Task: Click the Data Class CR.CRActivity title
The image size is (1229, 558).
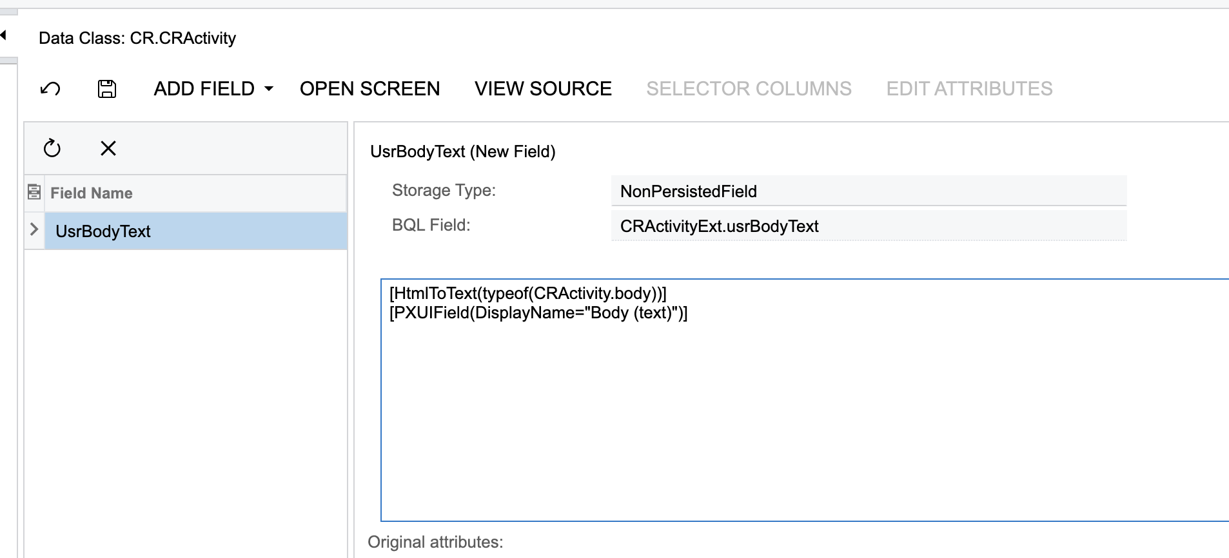Action: tap(137, 38)
